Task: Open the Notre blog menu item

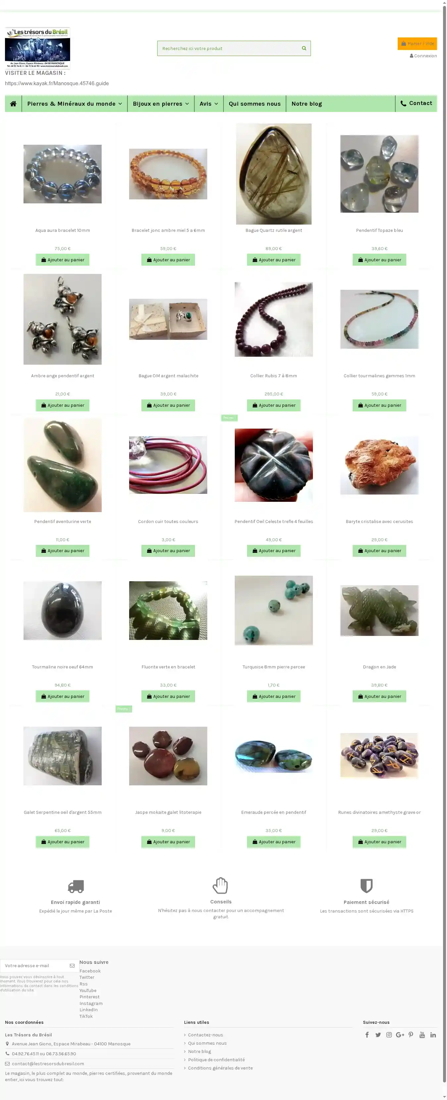Action: [307, 104]
